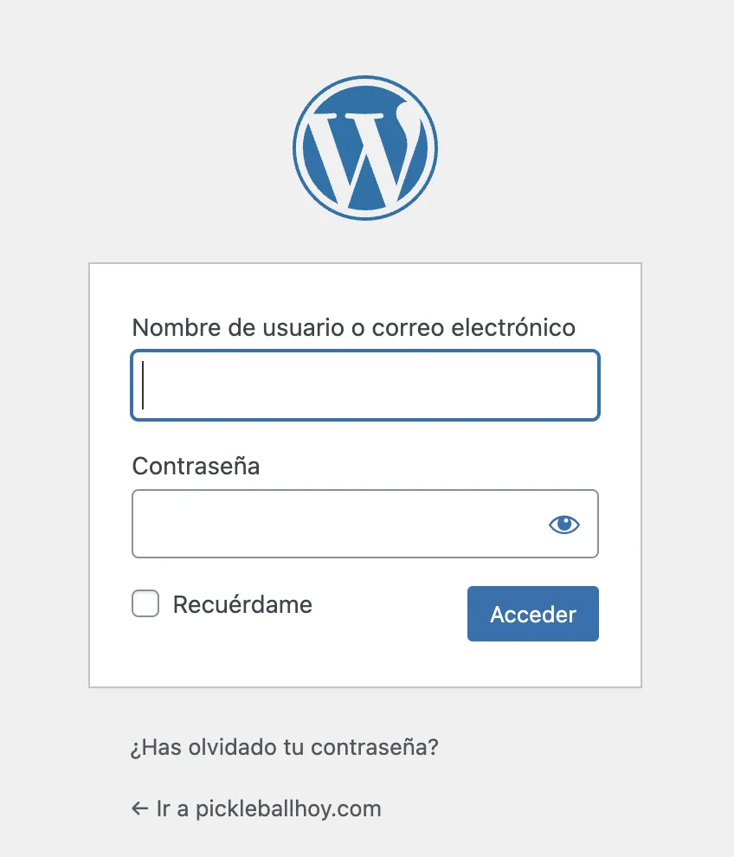Place the cursor in the highlighted username box
The width and height of the screenshot is (734, 857).
coord(365,385)
